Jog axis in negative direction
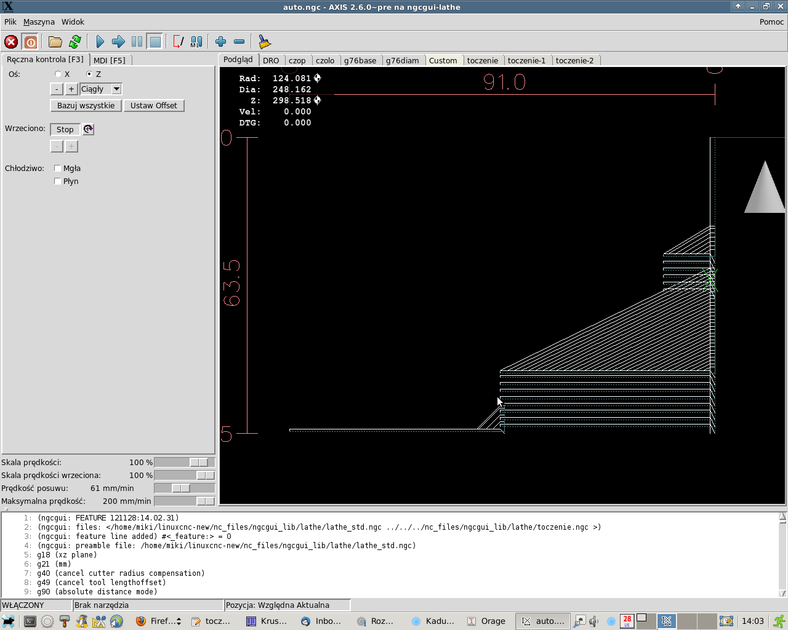Screen dimensions: 788x630 [x=57, y=89]
